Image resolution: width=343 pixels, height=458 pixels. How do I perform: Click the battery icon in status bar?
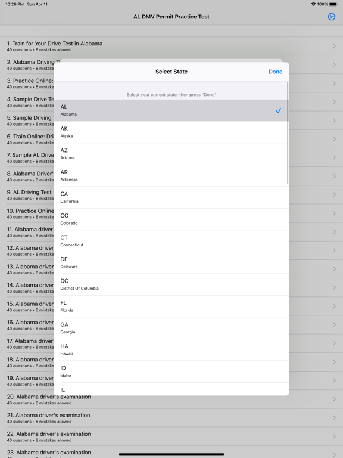click(333, 4)
